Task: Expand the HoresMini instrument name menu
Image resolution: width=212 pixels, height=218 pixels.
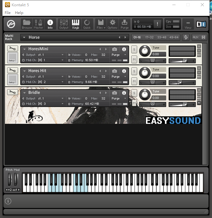Action: (x=24, y=49)
